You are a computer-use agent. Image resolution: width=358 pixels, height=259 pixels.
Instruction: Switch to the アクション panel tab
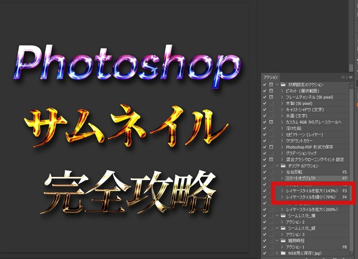[271, 77]
